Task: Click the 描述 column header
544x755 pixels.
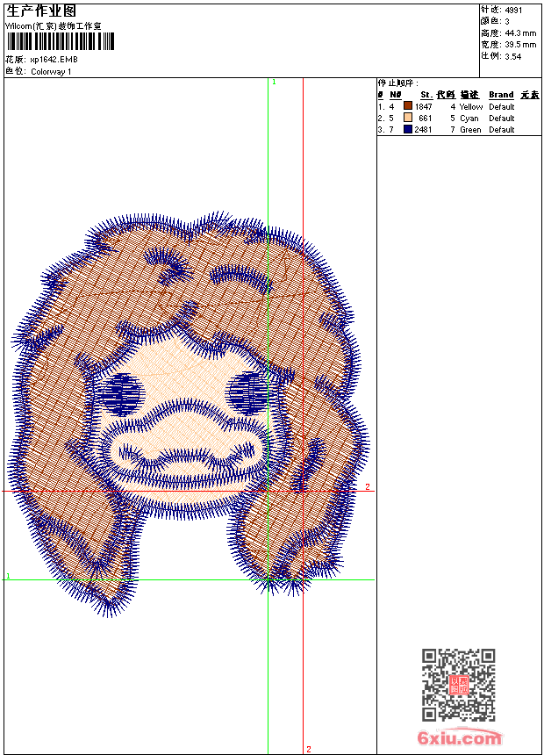Action: click(469, 95)
